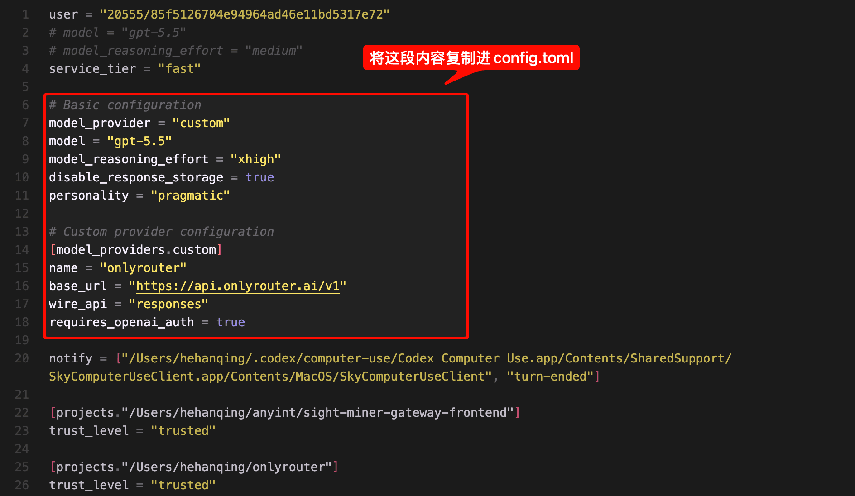
Task: Click the base_url key name
Action: click(78, 286)
